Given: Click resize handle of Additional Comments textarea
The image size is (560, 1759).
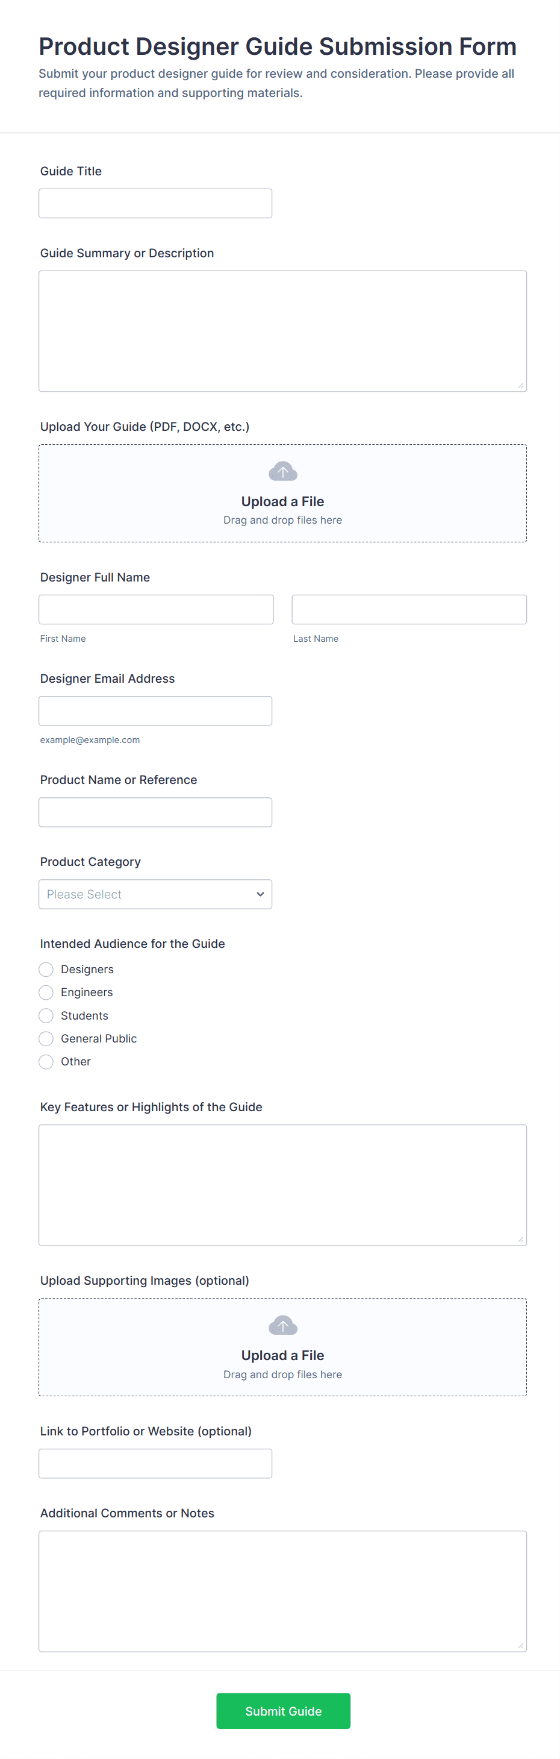Looking at the screenshot, I should [x=520, y=1646].
